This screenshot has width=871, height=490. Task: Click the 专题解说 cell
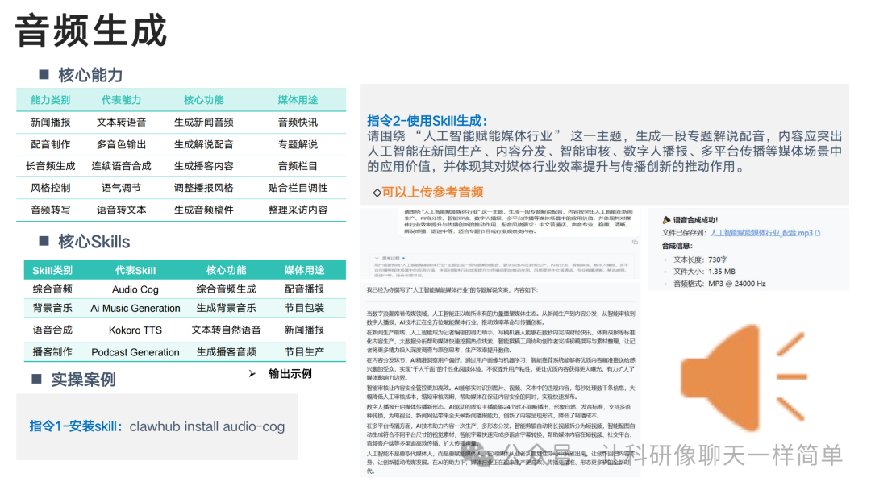click(298, 144)
